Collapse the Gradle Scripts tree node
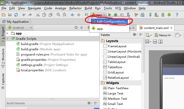 pyautogui.click(x=8, y=39)
